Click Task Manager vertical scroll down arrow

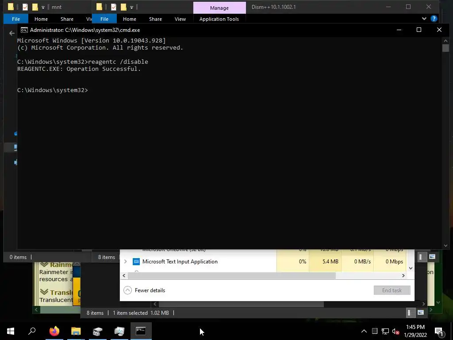pos(411,268)
